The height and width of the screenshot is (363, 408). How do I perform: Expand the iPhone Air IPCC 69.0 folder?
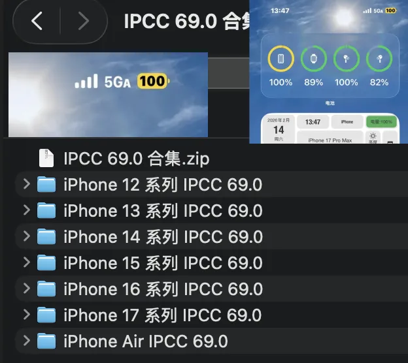[27, 341]
